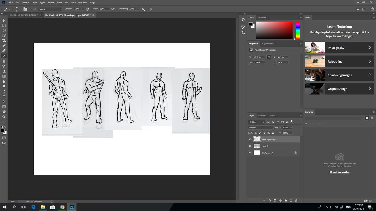This screenshot has height=211, width=376.
Task: Add a layer mask from the Layers panel
Action: click(275, 200)
